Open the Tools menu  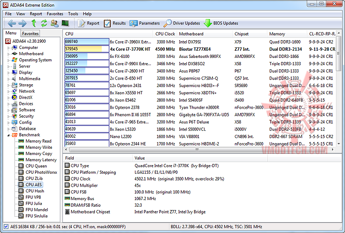click(73, 13)
